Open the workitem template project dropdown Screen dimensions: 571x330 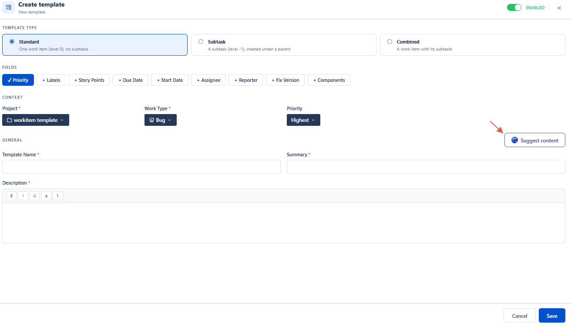pos(36,120)
